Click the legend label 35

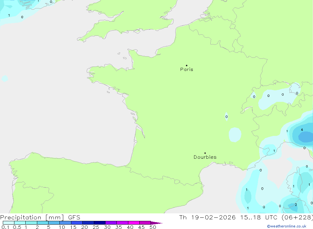[119, 227]
